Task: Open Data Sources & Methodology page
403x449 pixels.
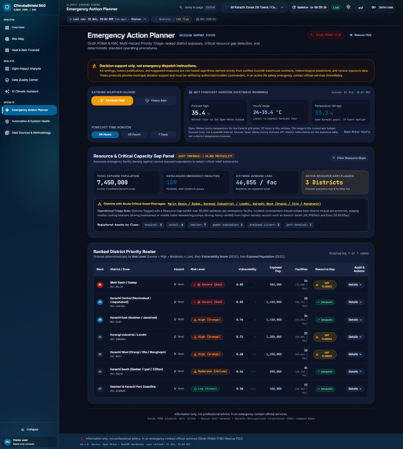Action: 29,132
